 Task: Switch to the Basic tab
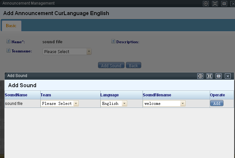[11, 26]
